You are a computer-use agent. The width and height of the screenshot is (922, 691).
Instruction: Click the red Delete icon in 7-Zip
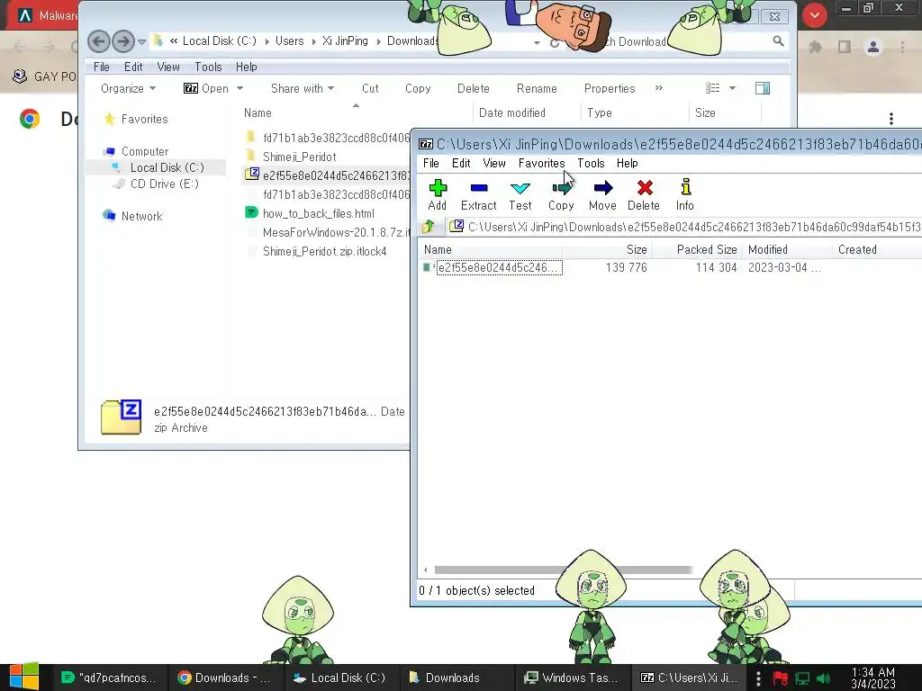pyautogui.click(x=644, y=195)
